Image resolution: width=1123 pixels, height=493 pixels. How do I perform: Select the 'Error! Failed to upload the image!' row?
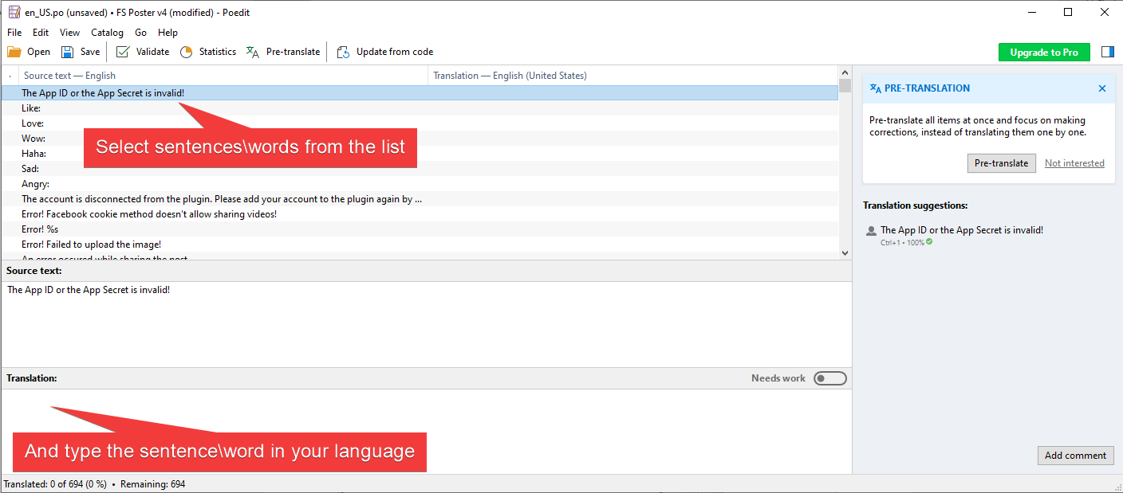(x=420, y=245)
